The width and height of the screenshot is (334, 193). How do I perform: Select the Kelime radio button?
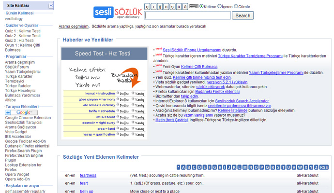coord(201,6)
